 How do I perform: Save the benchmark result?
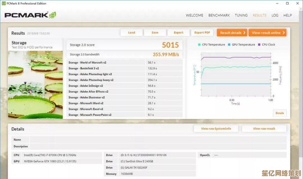[155, 32]
